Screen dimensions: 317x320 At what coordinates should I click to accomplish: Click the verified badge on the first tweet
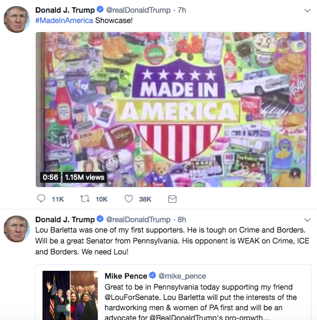point(100,9)
